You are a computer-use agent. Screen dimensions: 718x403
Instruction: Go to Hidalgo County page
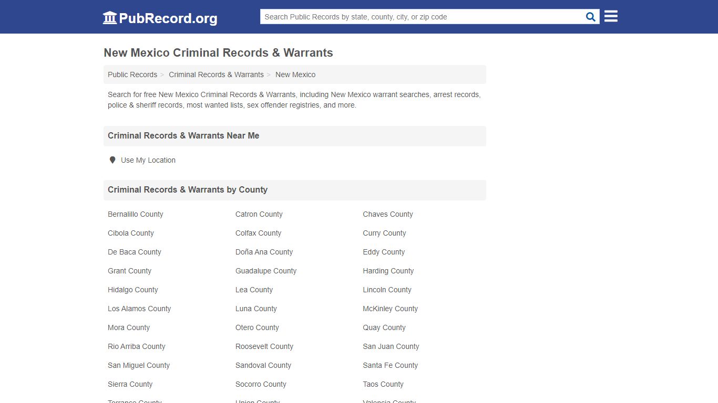pyautogui.click(x=132, y=290)
